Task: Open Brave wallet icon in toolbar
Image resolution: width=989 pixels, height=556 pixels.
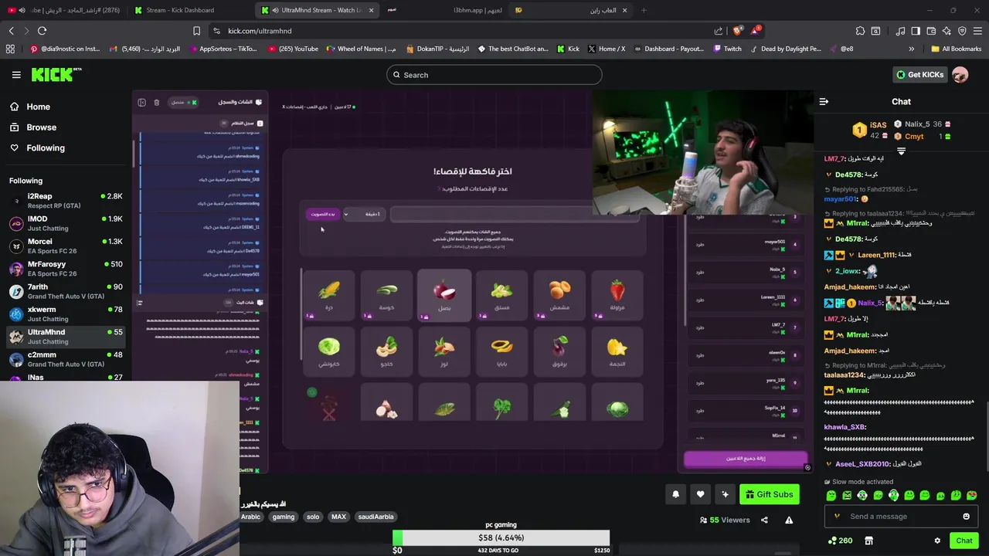Action: point(931,31)
